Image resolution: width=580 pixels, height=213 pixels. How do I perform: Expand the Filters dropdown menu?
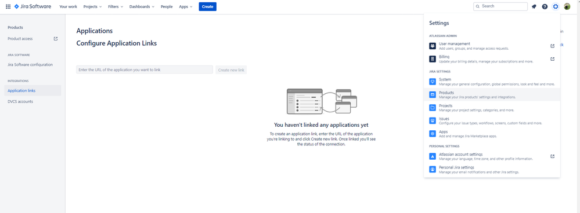click(x=116, y=6)
